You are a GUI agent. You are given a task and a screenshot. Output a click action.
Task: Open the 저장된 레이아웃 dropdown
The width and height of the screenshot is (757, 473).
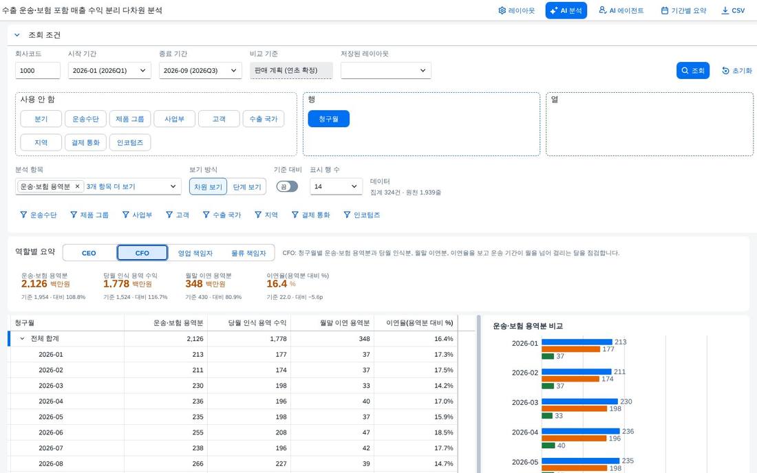coord(386,70)
